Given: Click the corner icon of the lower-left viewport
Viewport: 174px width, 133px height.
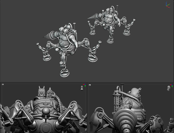Looking at the screenshot, I should pos(3,85).
